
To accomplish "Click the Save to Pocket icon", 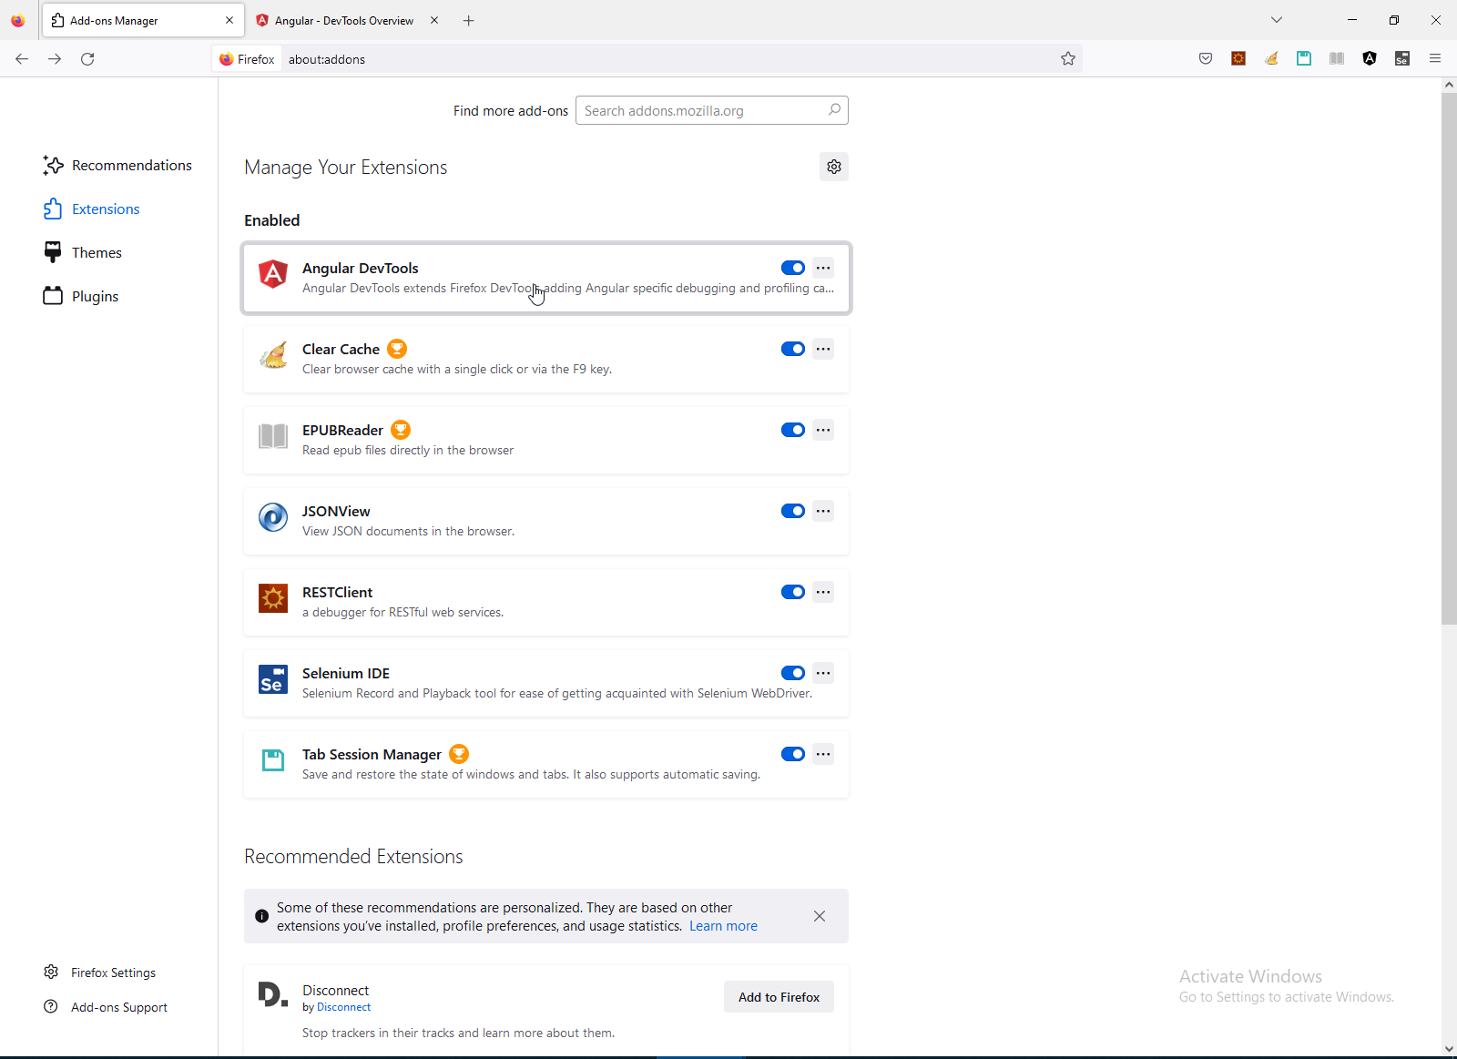I will coord(1206,59).
